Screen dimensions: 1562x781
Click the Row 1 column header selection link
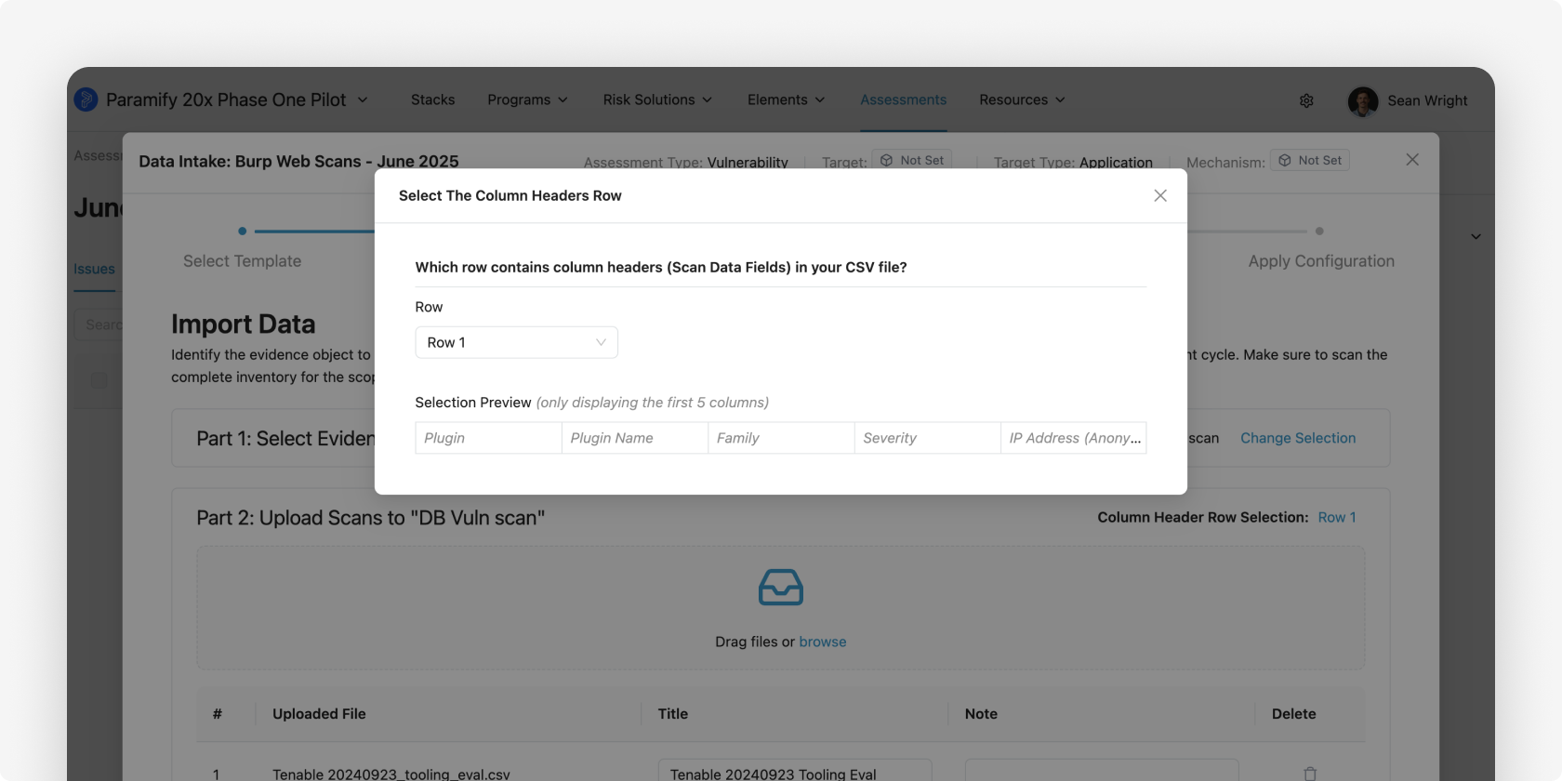coord(1337,517)
